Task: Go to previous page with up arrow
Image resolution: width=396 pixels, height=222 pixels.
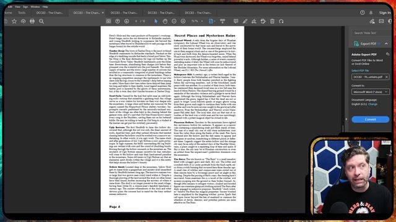Action: point(118,22)
